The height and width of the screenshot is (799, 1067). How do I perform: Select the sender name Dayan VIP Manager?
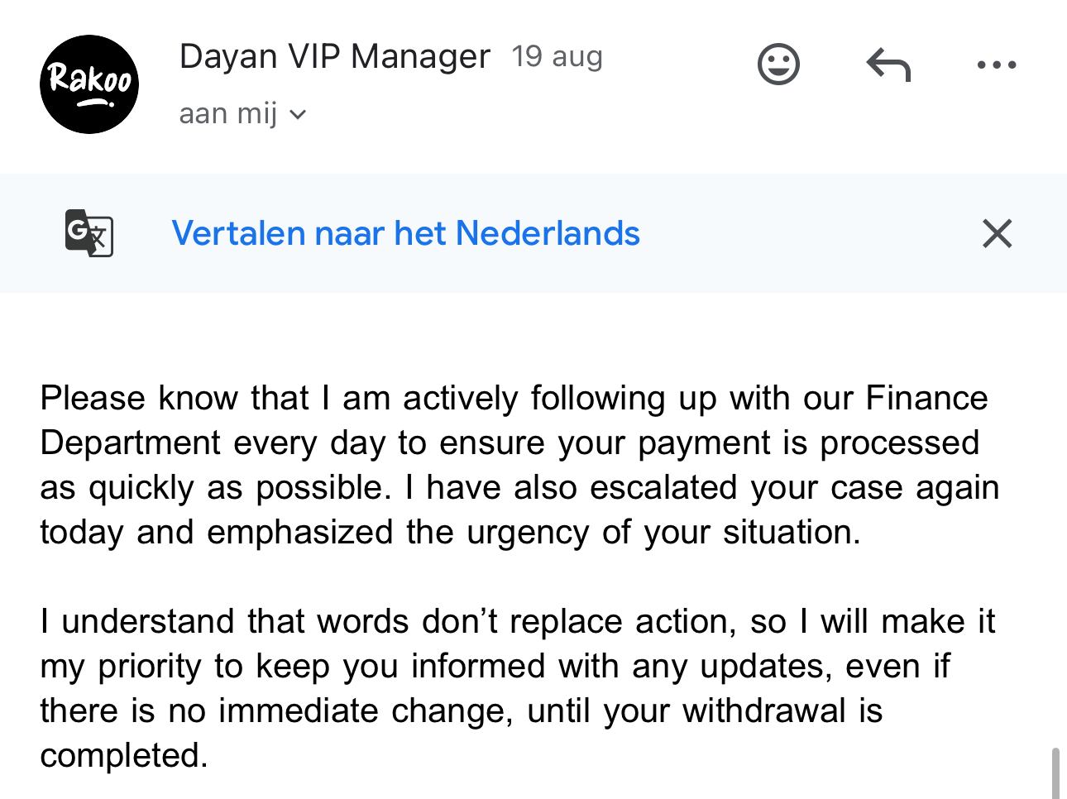[x=334, y=56]
